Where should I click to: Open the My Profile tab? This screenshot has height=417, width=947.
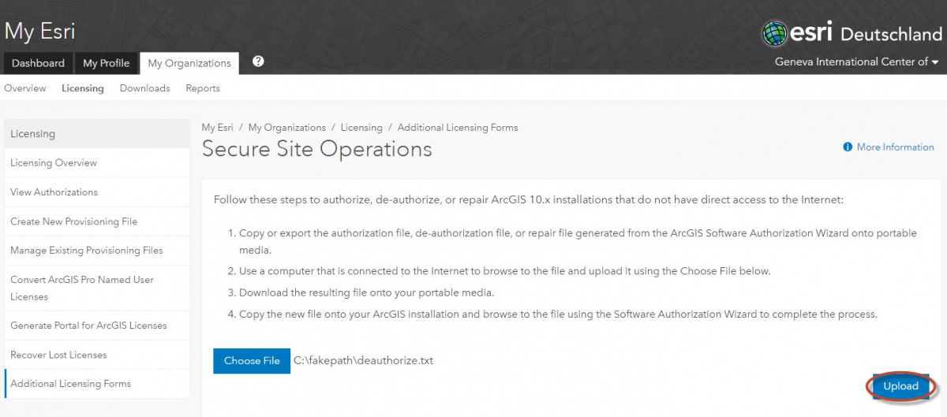pyautogui.click(x=106, y=63)
